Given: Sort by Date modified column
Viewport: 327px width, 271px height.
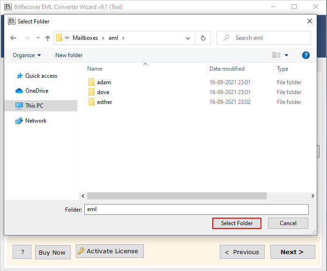Looking at the screenshot, I should [227, 69].
